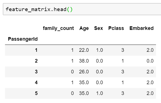Click Age value 38.0

(84, 61)
